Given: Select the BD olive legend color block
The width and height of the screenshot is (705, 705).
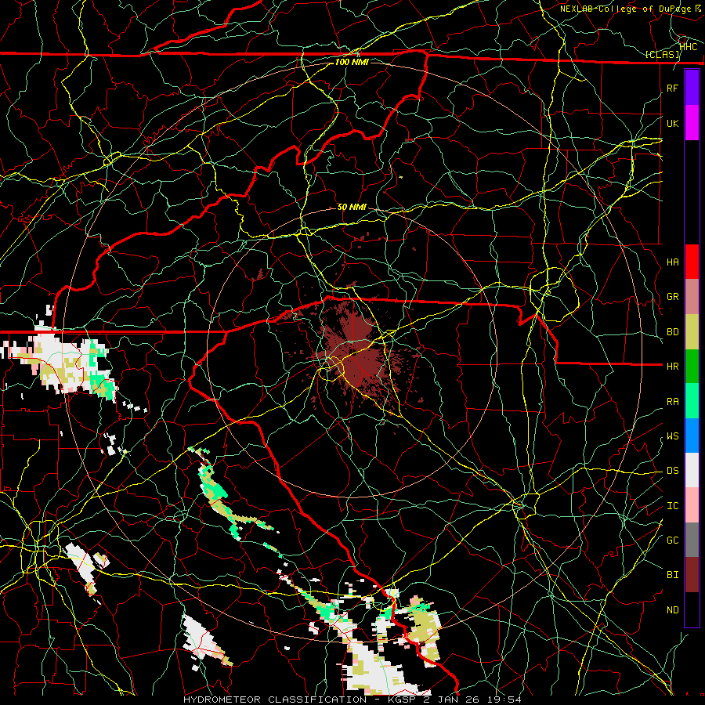Looking at the screenshot, I should 692,331.
